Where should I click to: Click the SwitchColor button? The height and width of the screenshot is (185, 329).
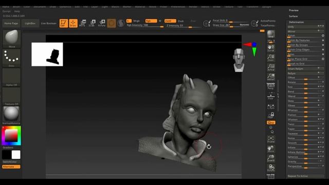coord(11,162)
